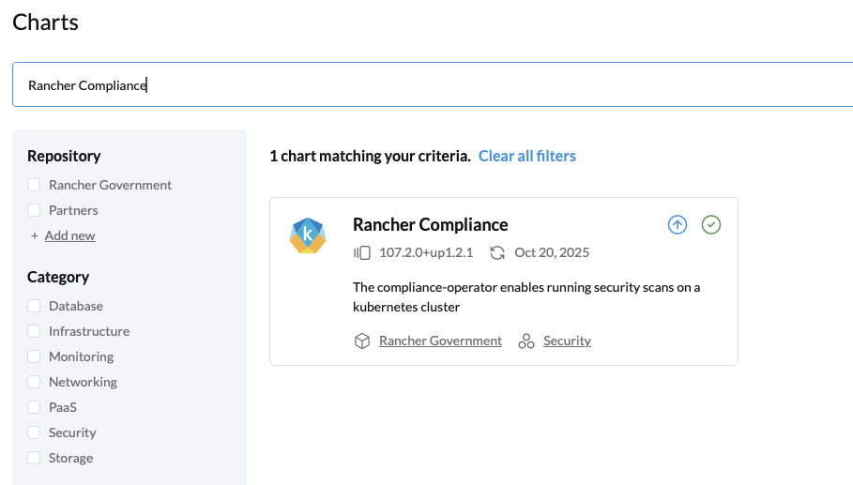Tick the Networking category checkbox

coord(34,382)
